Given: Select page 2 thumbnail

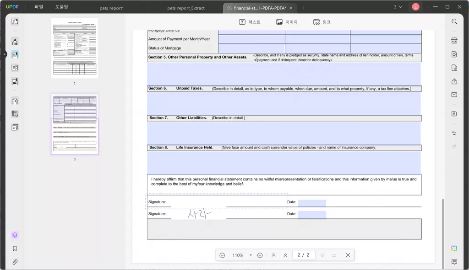Looking at the screenshot, I should 75,124.
